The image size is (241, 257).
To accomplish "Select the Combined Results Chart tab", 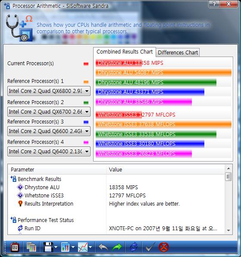I will (x=125, y=52).
